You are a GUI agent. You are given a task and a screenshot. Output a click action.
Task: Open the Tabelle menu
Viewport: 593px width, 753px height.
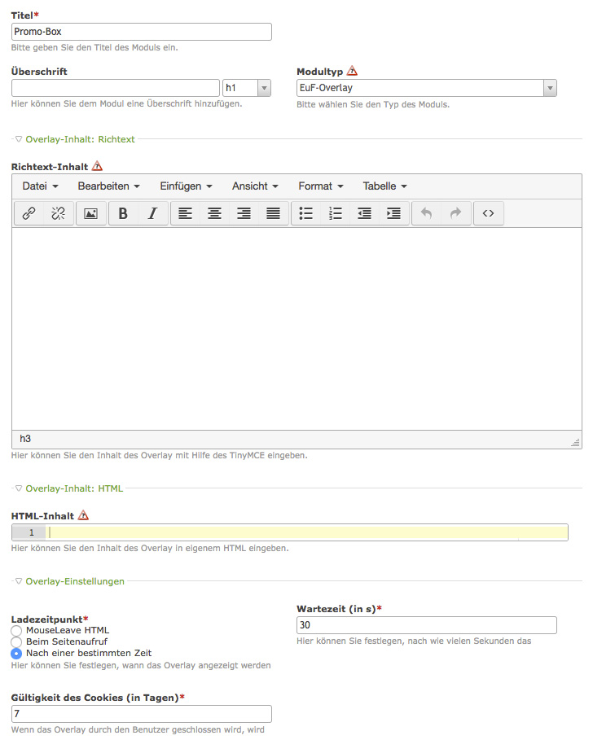384,186
